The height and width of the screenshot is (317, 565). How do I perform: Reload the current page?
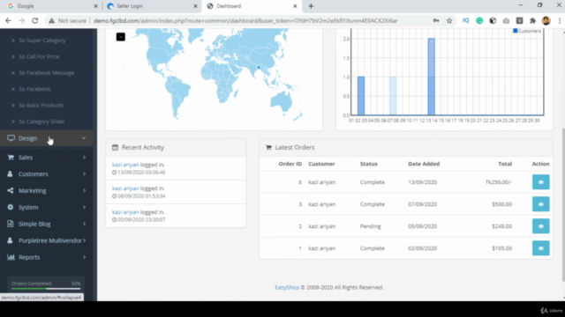tap(35, 21)
